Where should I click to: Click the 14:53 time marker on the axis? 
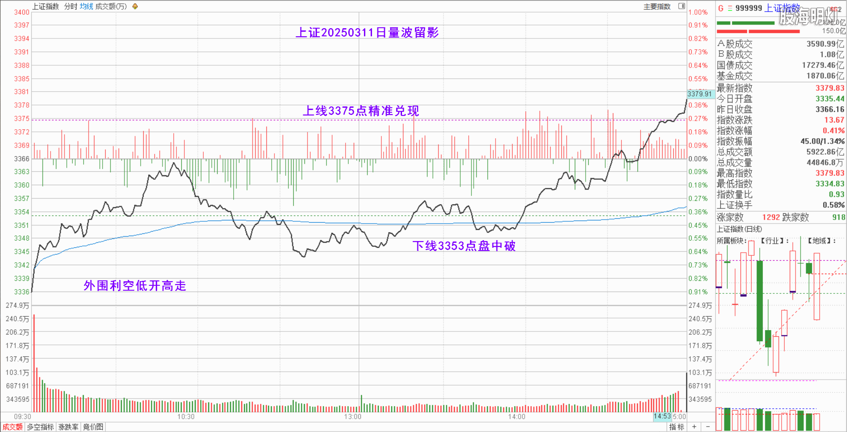tap(662, 416)
